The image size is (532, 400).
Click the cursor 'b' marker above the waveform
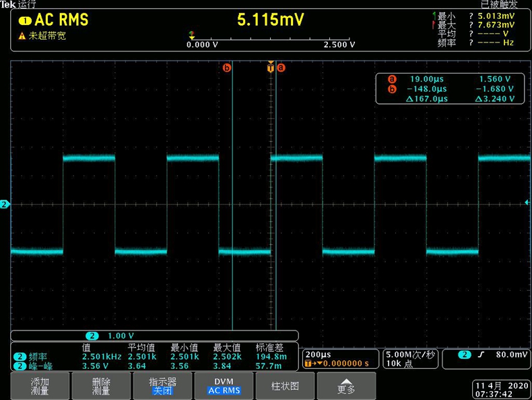click(x=226, y=67)
